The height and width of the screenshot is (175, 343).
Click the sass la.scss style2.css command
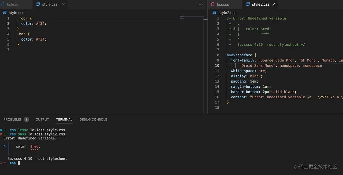[42, 134]
